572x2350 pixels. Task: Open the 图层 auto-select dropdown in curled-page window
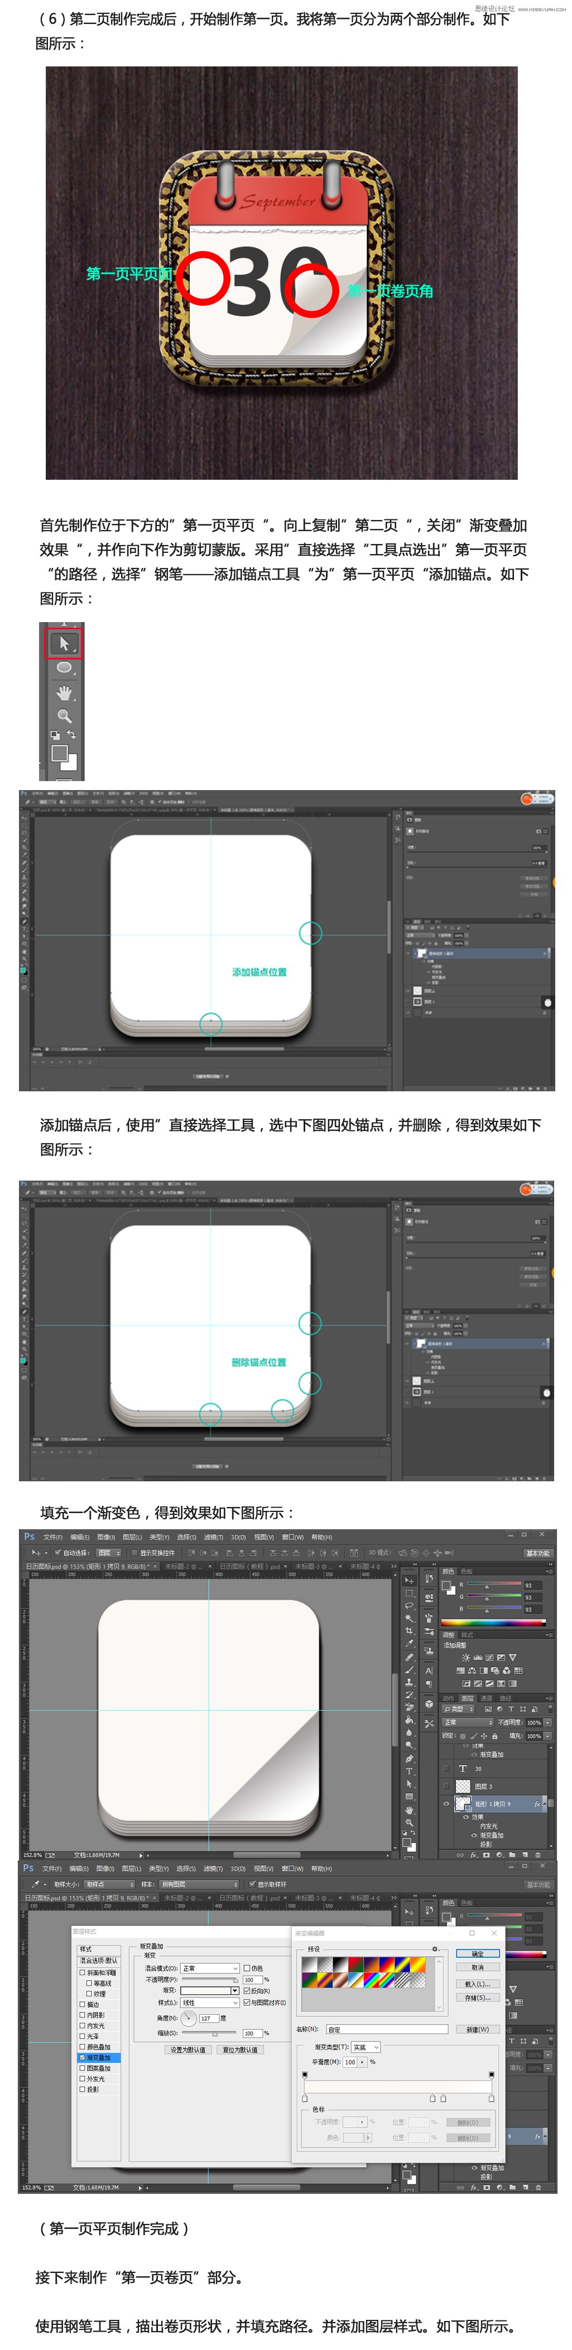click(x=109, y=1553)
